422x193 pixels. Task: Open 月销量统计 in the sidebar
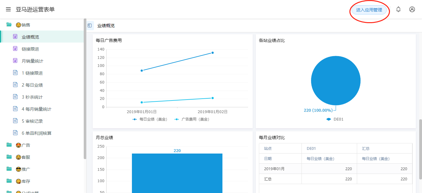point(42,61)
